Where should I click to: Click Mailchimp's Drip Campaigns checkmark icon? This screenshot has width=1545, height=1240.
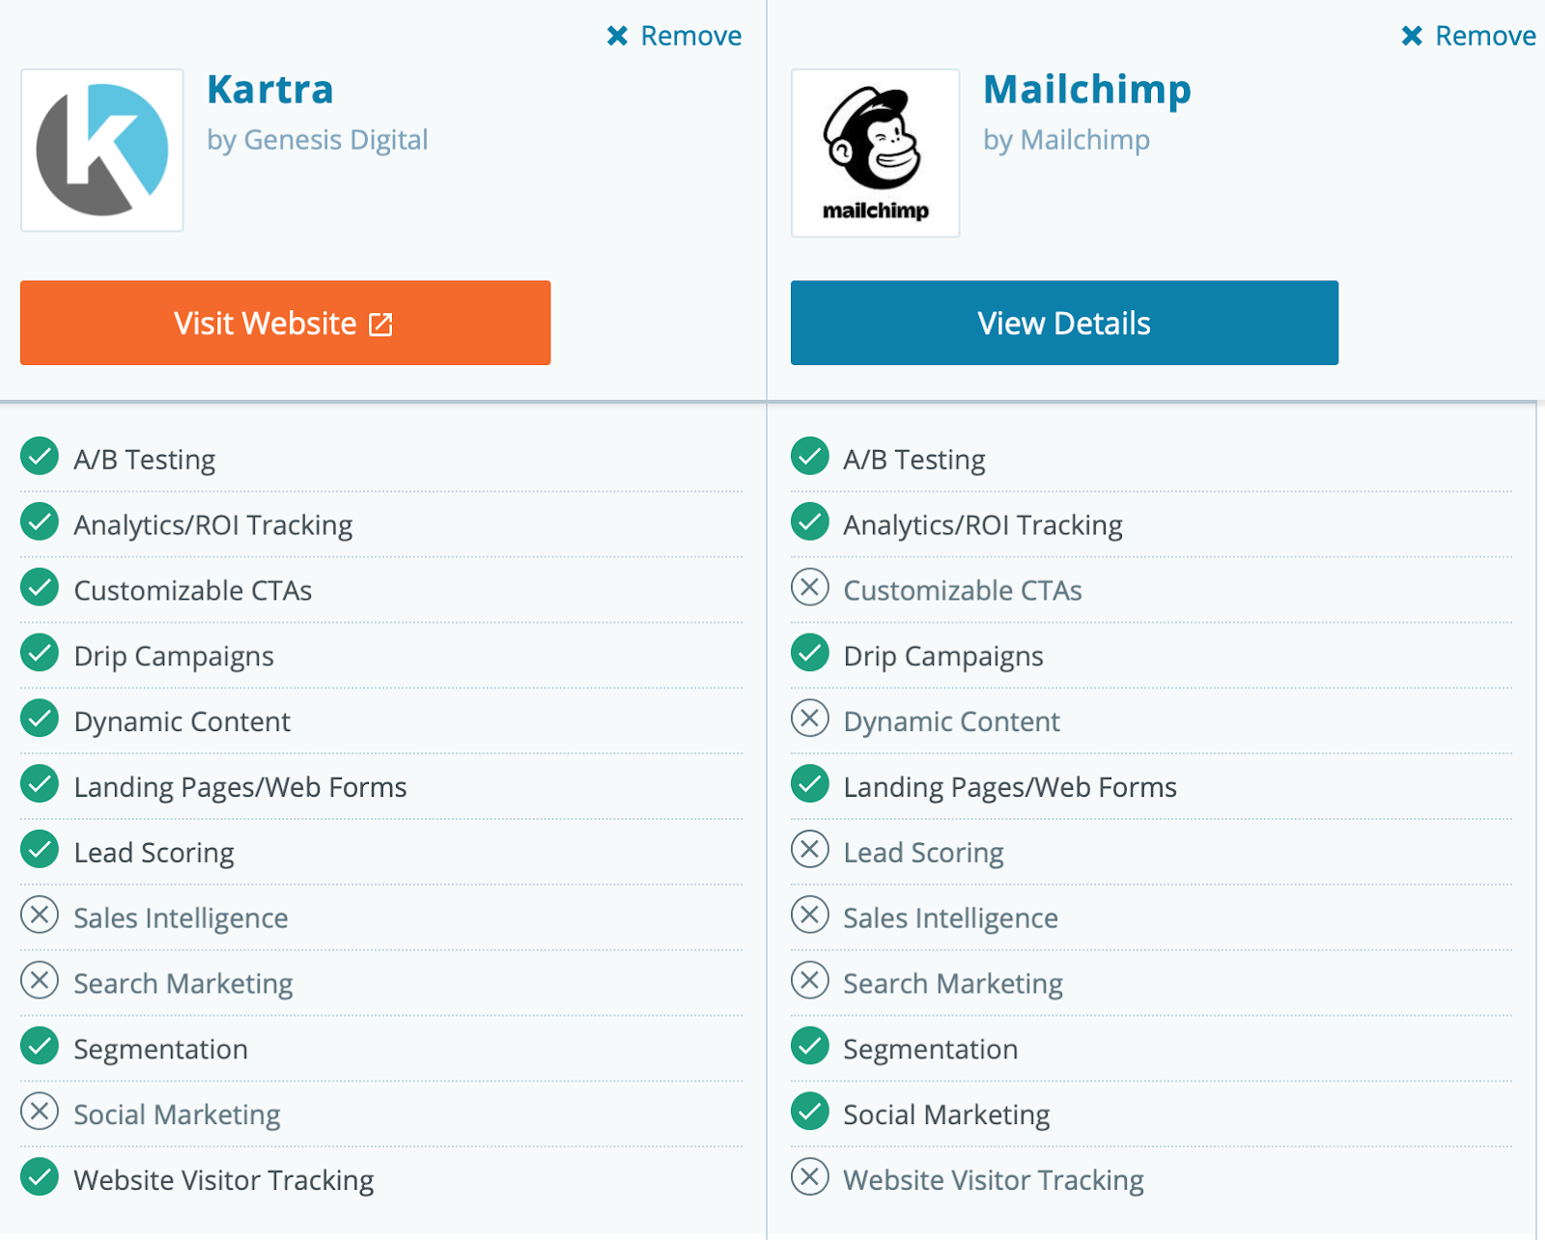pos(809,653)
